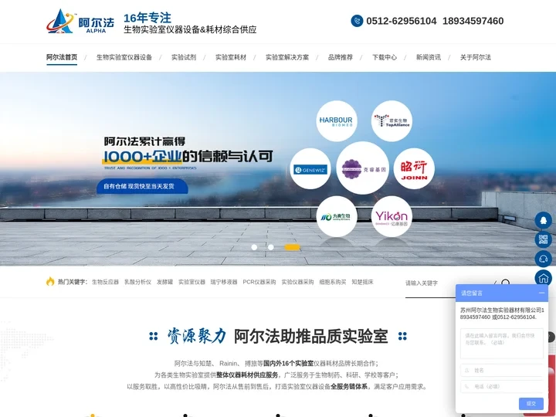Click the Genewiz logo circle
The height and width of the screenshot is (417, 556).
click(310, 169)
